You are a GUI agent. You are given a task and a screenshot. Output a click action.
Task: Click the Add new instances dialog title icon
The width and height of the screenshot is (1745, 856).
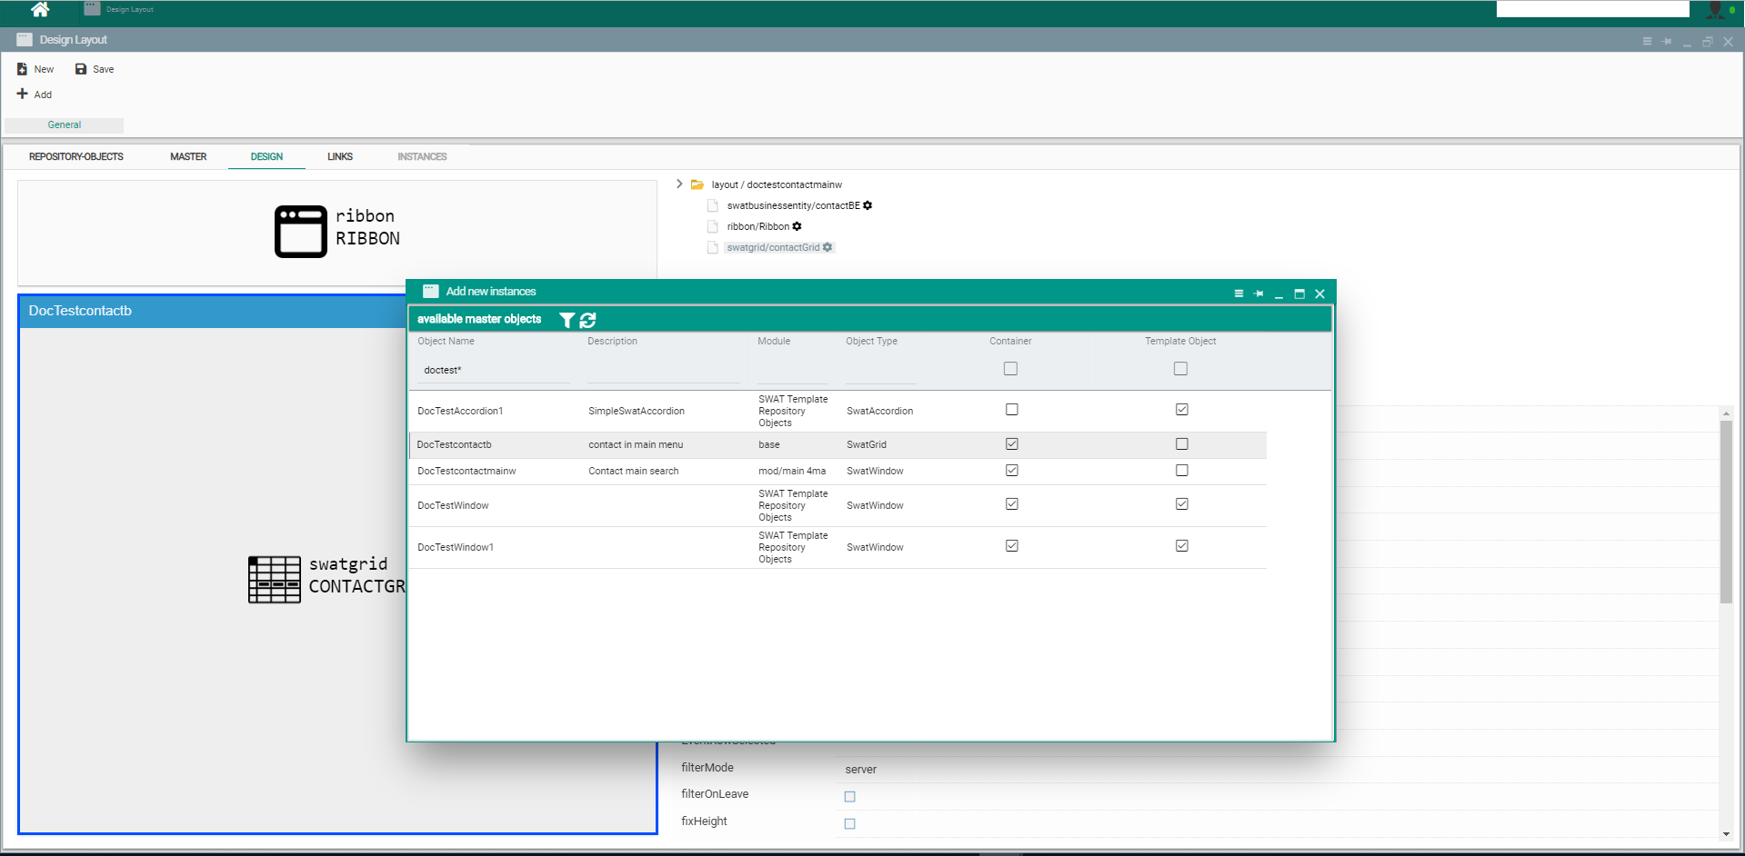(431, 292)
